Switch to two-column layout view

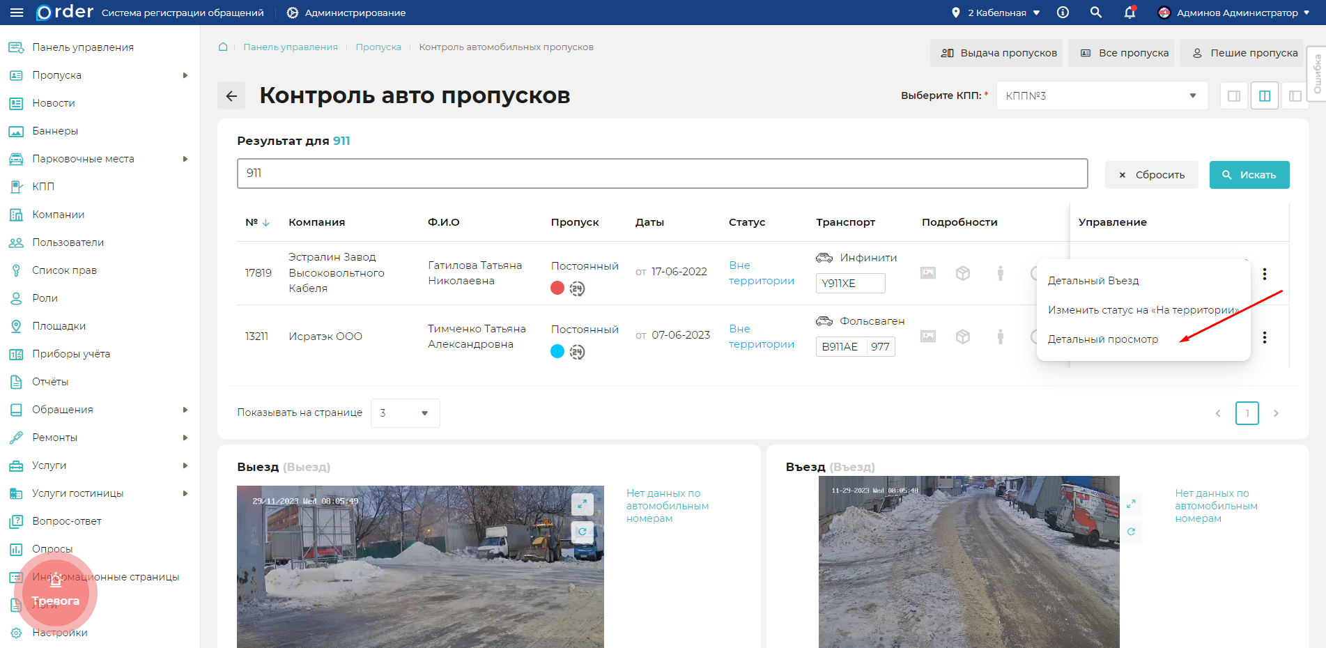point(1264,96)
